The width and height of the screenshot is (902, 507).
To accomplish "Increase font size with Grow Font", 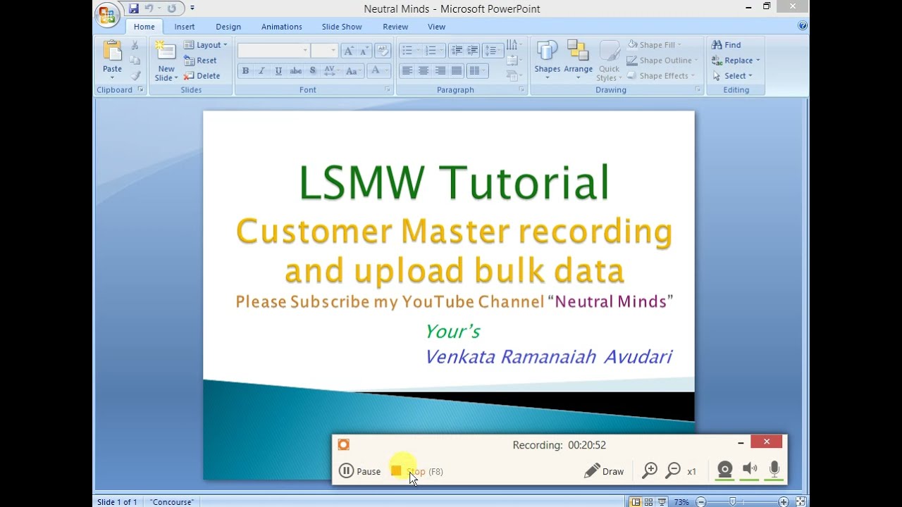I will point(349,51).
